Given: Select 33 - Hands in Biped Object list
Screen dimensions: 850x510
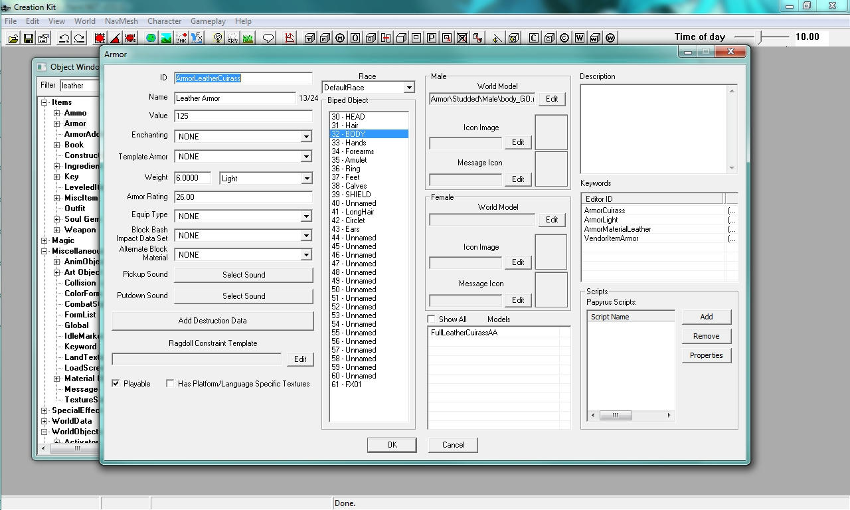Looking at the screenshot, I should tap(349, 143).
